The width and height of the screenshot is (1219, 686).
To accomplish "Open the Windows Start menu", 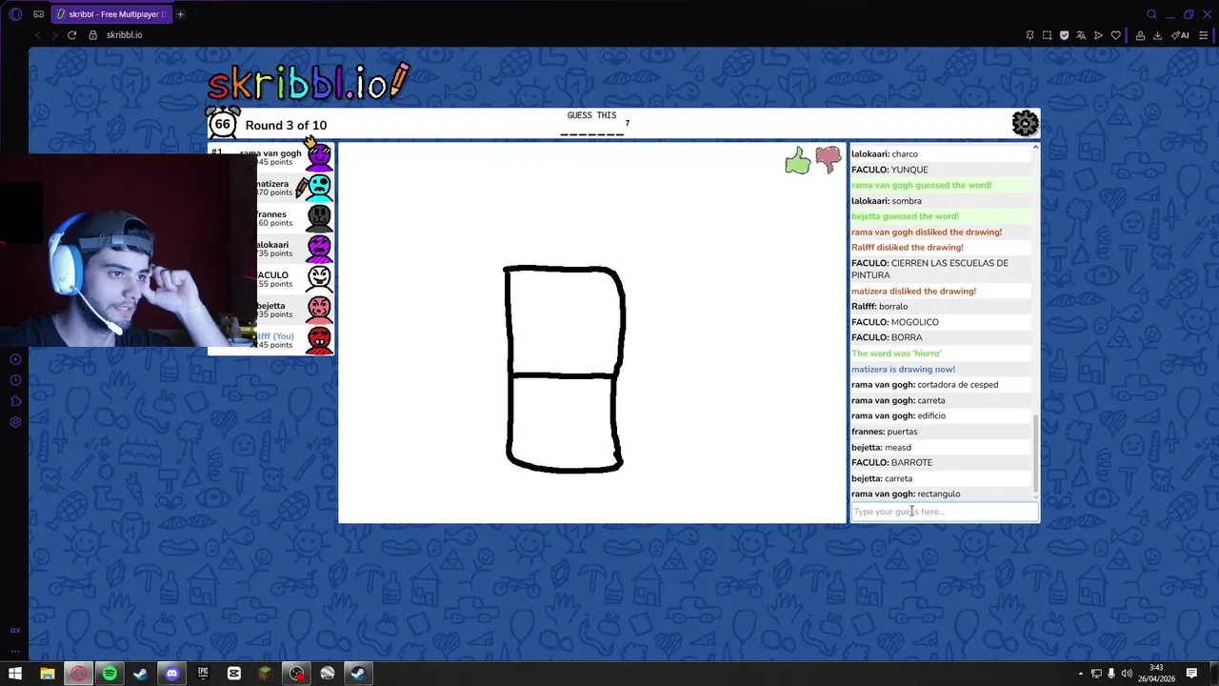I will pos(15,674).
